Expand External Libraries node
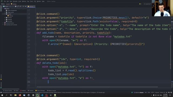 click(x=3, y=23)
